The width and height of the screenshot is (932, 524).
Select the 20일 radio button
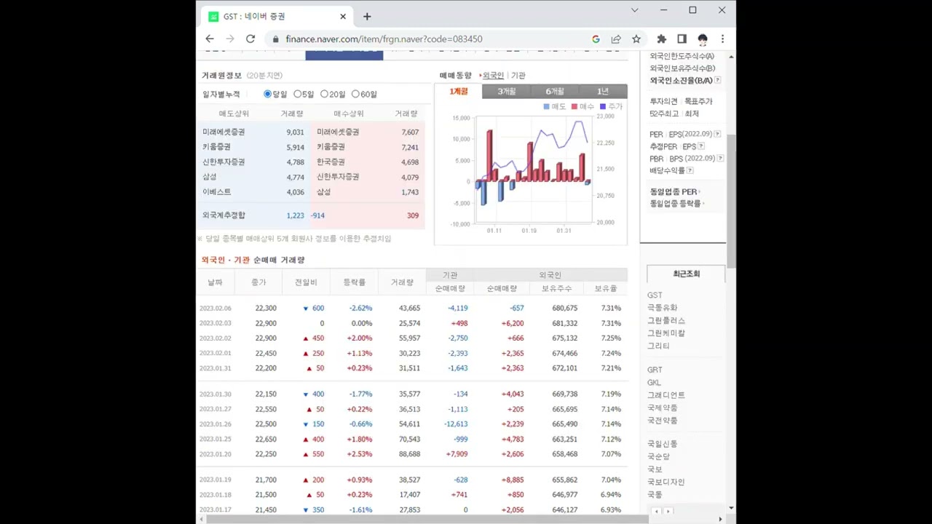324,94
